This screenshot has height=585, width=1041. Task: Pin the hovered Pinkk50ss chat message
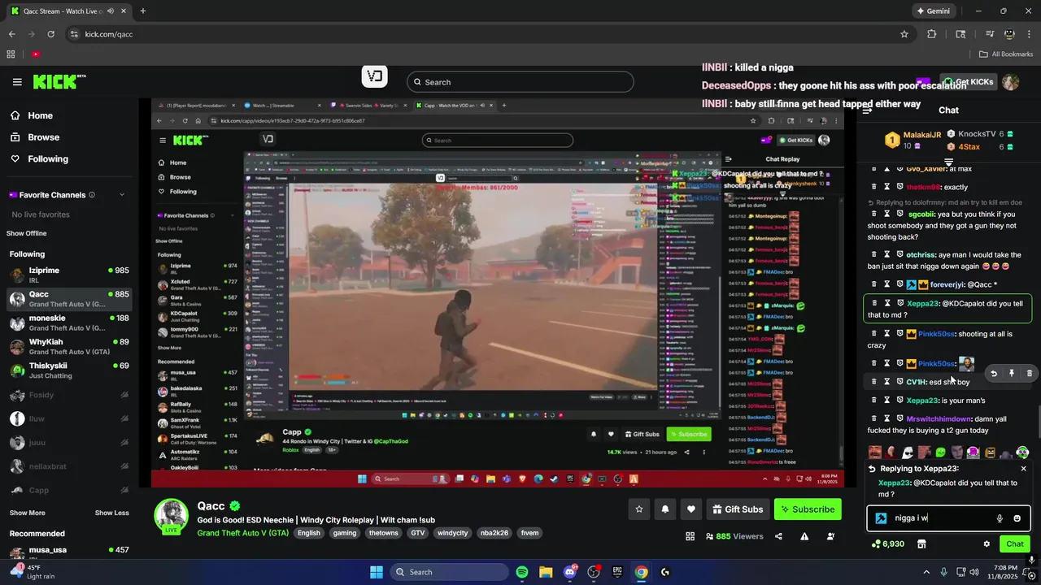click(x=1011, y=374)
